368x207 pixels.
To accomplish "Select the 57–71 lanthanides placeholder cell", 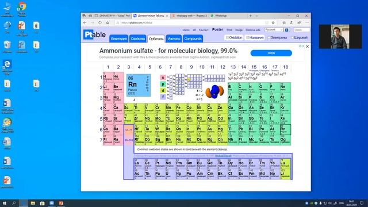I will tap(129, 130).
